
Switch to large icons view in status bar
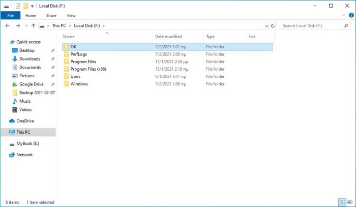349,202
